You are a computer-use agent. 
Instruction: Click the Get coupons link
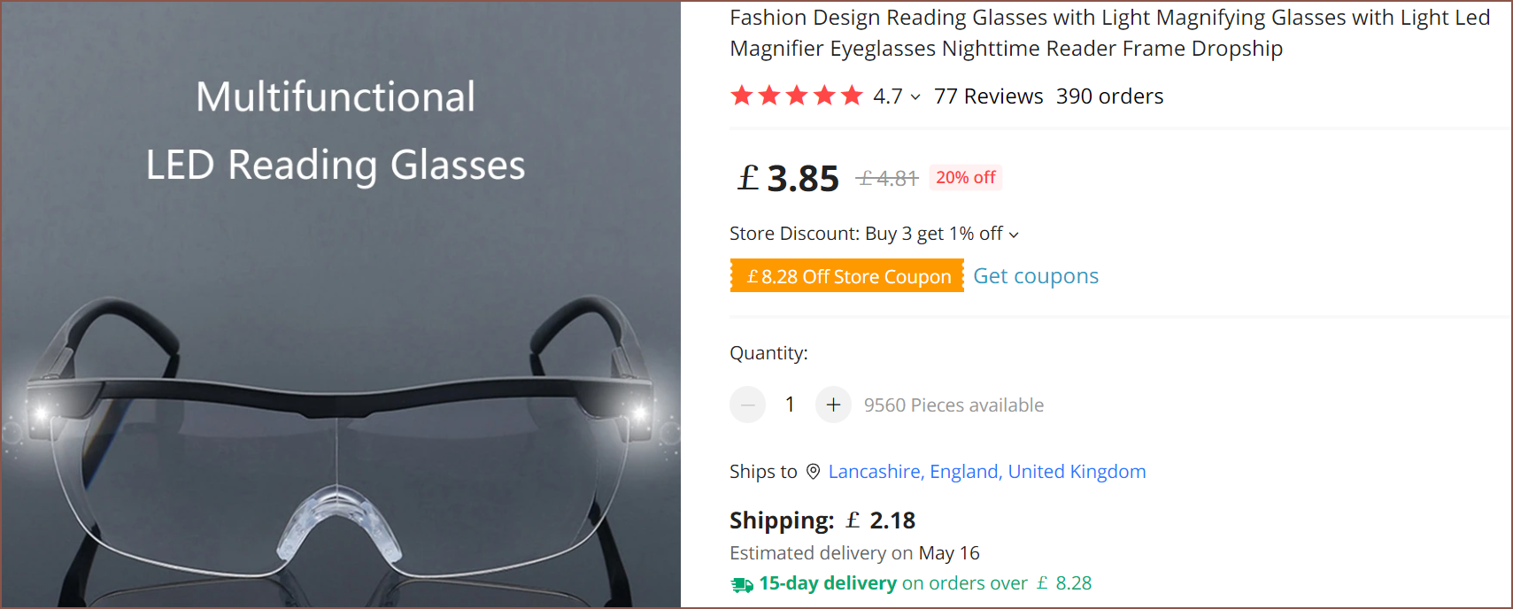pyautogui.click(x=1035, y=276)
